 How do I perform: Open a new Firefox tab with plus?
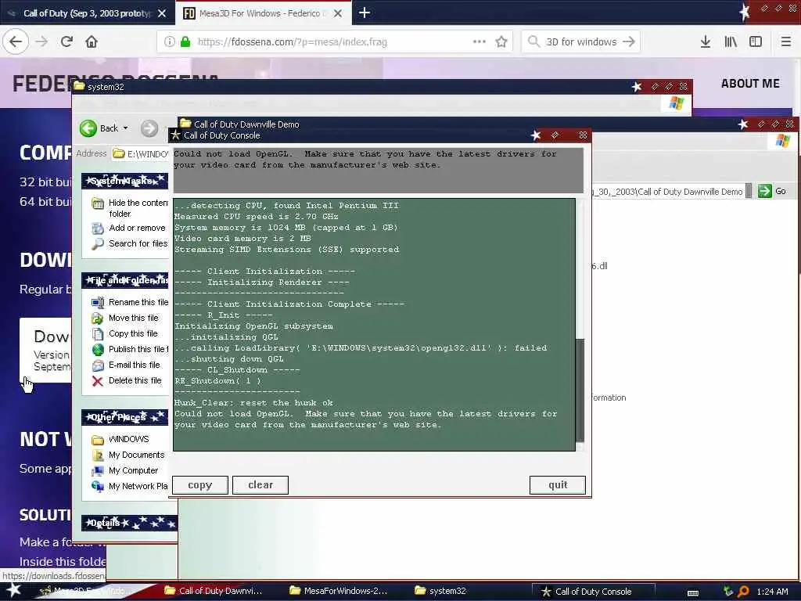[365, 13]
